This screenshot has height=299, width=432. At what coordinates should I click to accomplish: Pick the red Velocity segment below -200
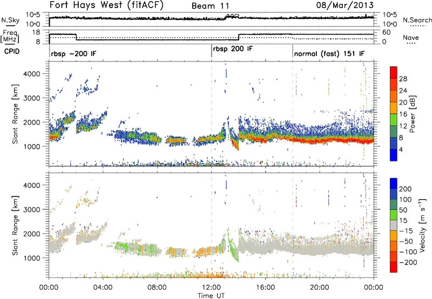pos(394,267)
